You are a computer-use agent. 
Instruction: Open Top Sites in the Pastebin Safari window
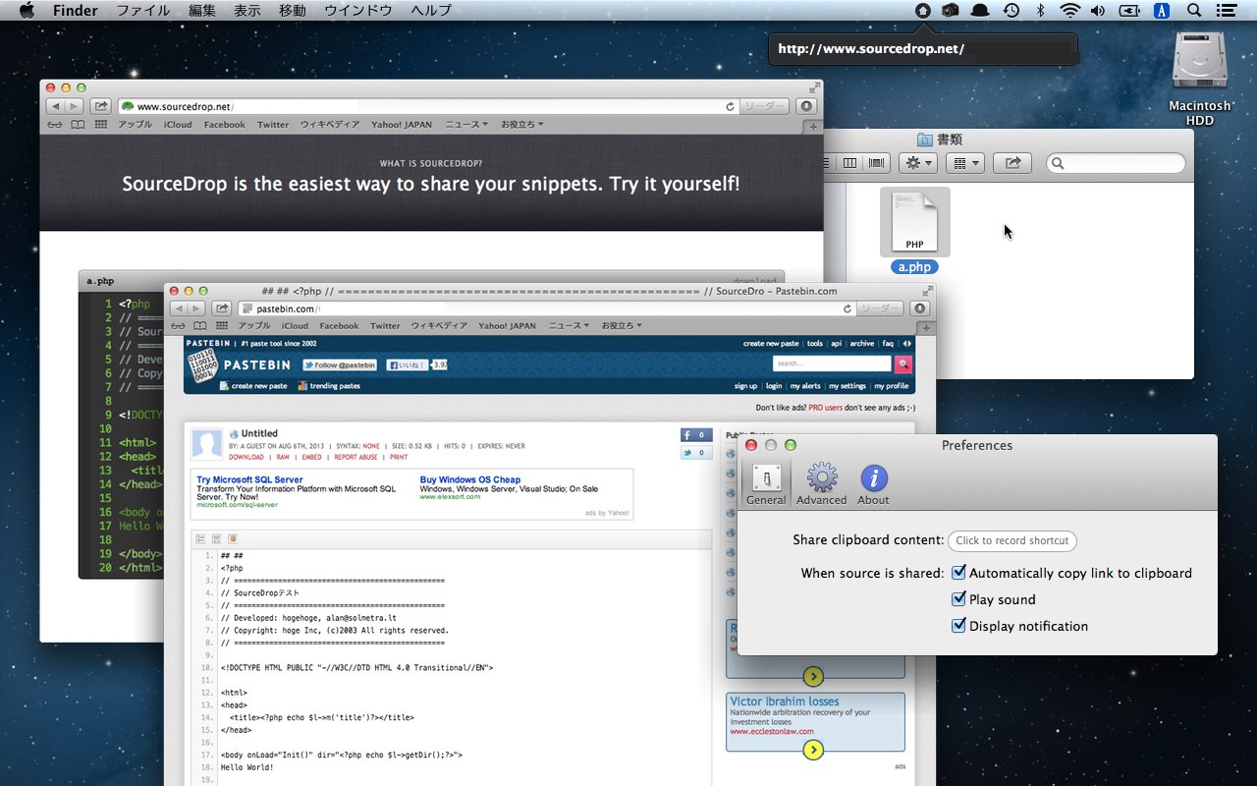point(223,326)
